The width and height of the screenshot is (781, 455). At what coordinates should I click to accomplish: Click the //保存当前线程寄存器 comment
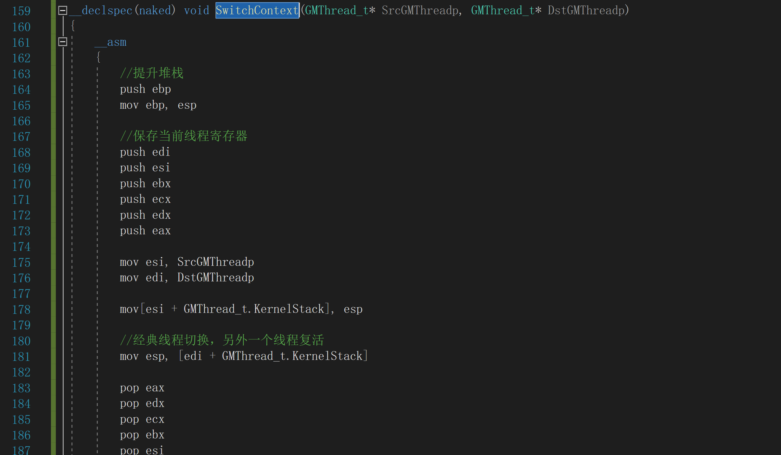[184, 136]
